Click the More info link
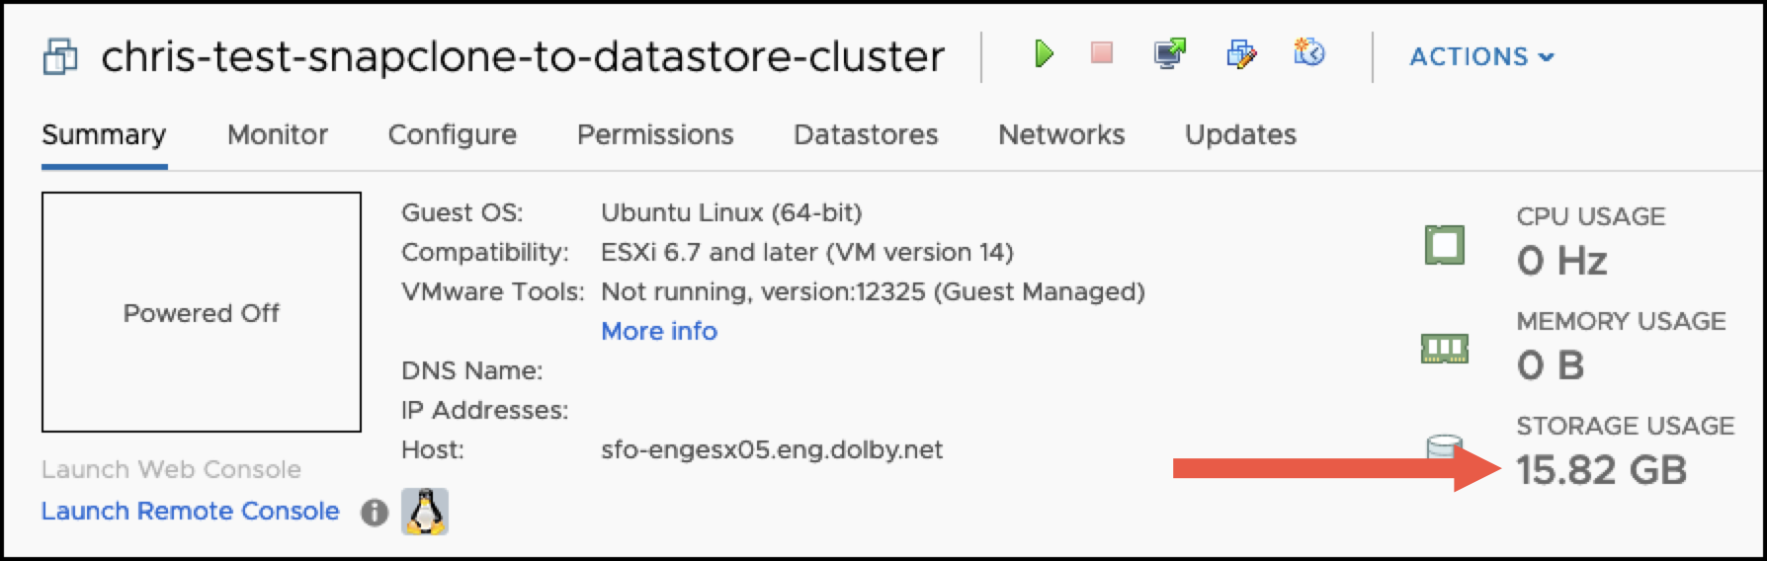This screenshot has height=561, width=1767. 659,331
